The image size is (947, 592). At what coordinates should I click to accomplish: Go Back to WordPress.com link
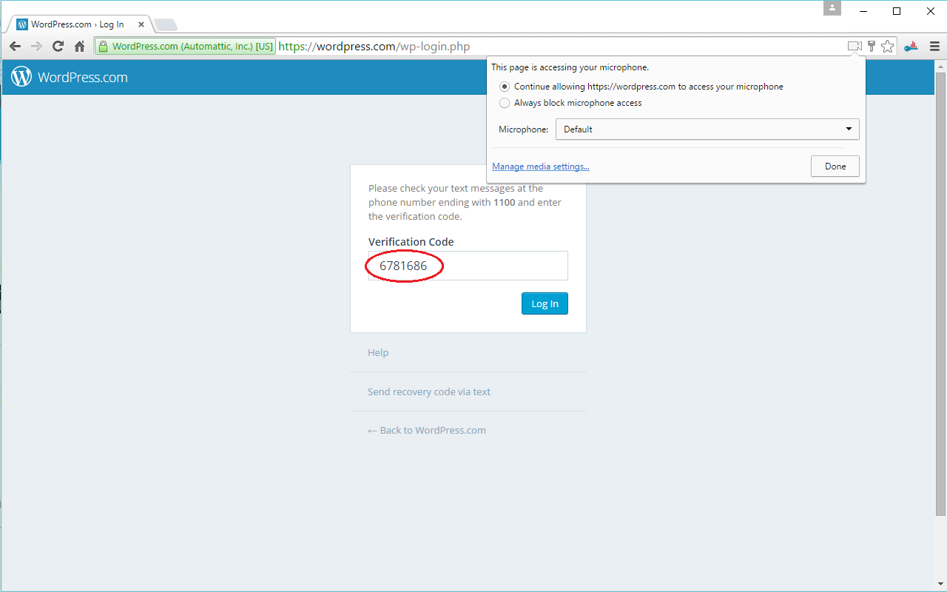427,430
